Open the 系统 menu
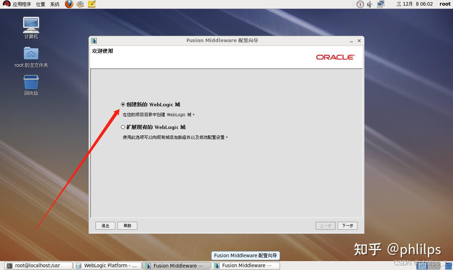 click(55, 4)
